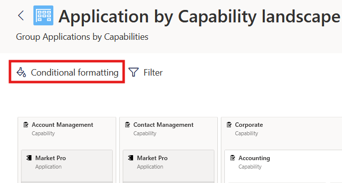Click the paint bucket Conditional formatting icon
The width and height of the screenshot is (342, 183).
click(21, 72)
